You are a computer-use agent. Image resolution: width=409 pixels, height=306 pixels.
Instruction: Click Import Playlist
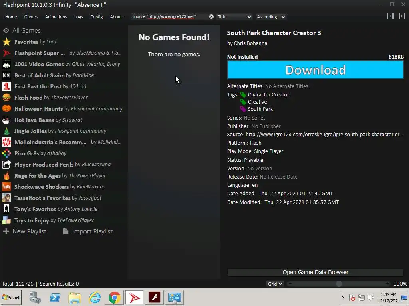click(88, 231)
